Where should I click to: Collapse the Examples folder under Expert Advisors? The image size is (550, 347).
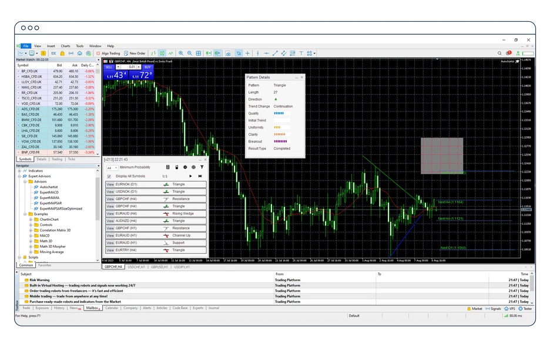[x=25, y=214]
